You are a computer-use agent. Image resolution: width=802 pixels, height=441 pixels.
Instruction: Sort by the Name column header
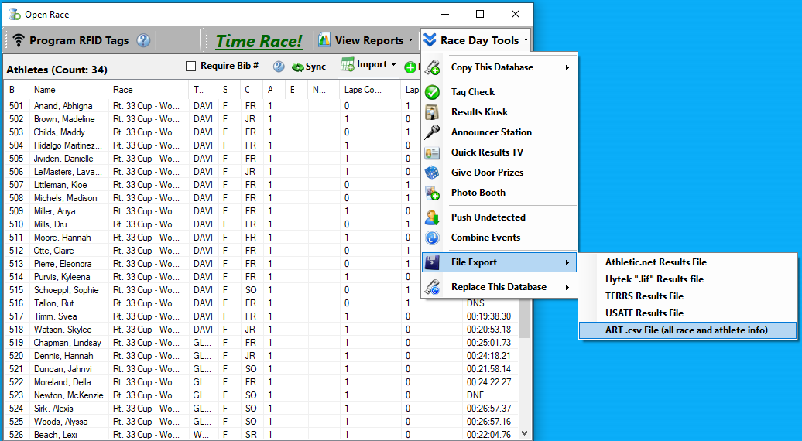[69, 90]
